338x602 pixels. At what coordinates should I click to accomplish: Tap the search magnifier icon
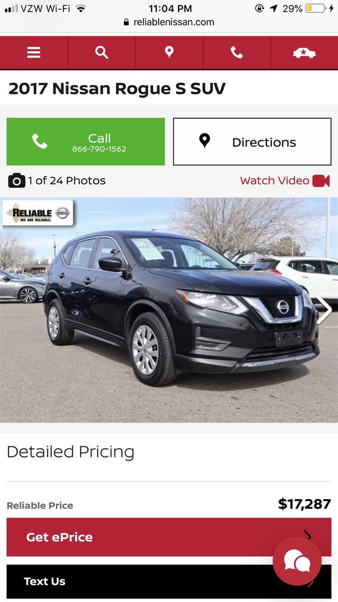coord(102,52)
